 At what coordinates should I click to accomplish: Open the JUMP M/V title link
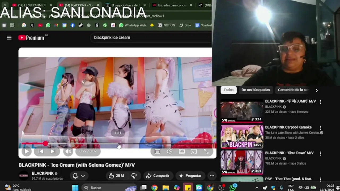click(x=290, y=101)
